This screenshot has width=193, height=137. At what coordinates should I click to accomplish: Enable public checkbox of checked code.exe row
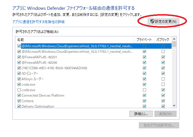click(x=163, y=85)
